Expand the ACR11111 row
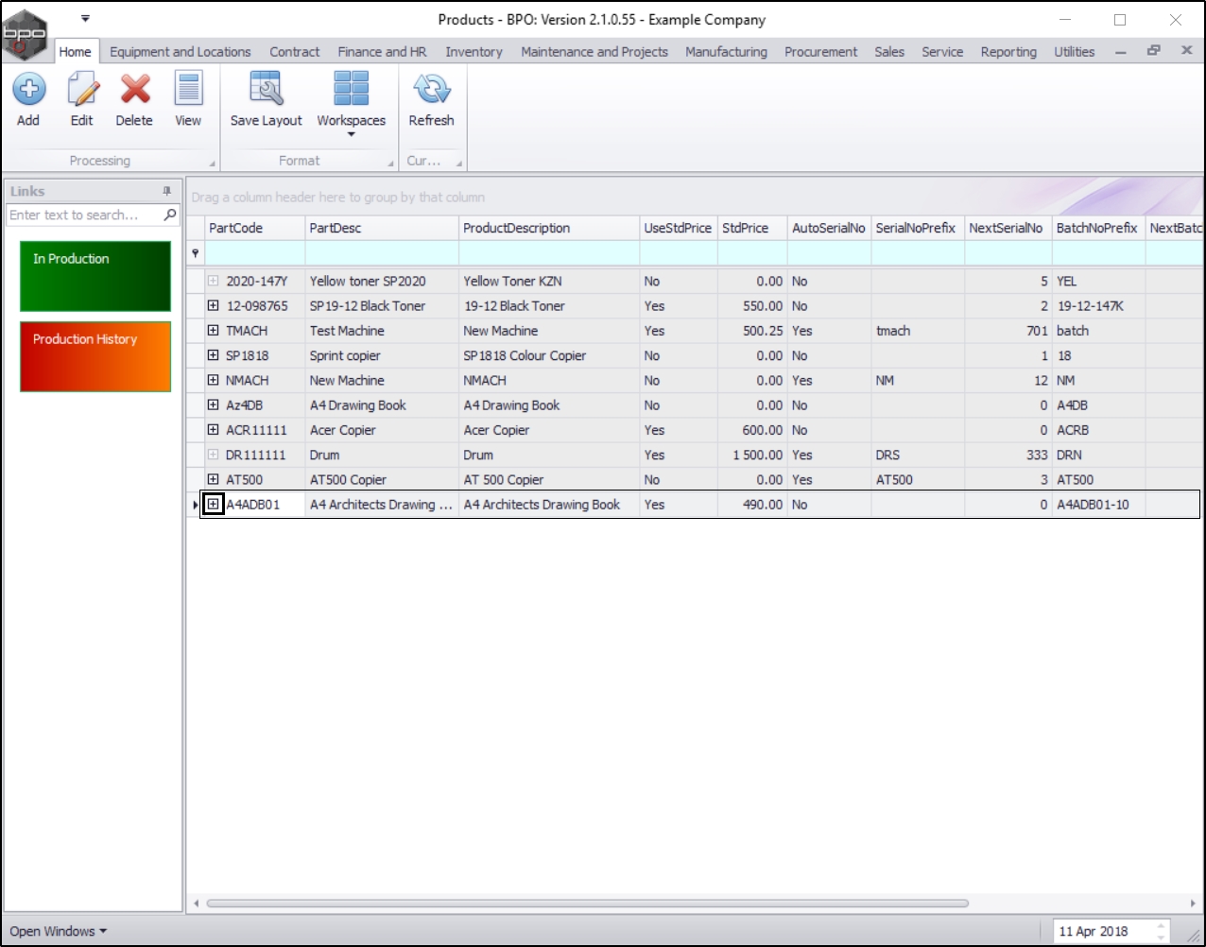1206x947 pixels. pos(213,430)
